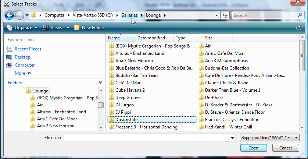Click the Open button
This screenshot has height=159, width=308.
pos(254,148)
